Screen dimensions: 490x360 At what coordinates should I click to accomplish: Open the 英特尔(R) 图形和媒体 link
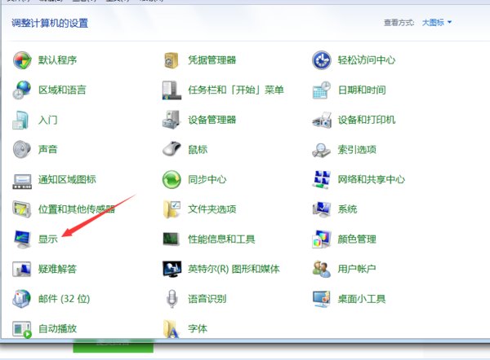(234, 270)
